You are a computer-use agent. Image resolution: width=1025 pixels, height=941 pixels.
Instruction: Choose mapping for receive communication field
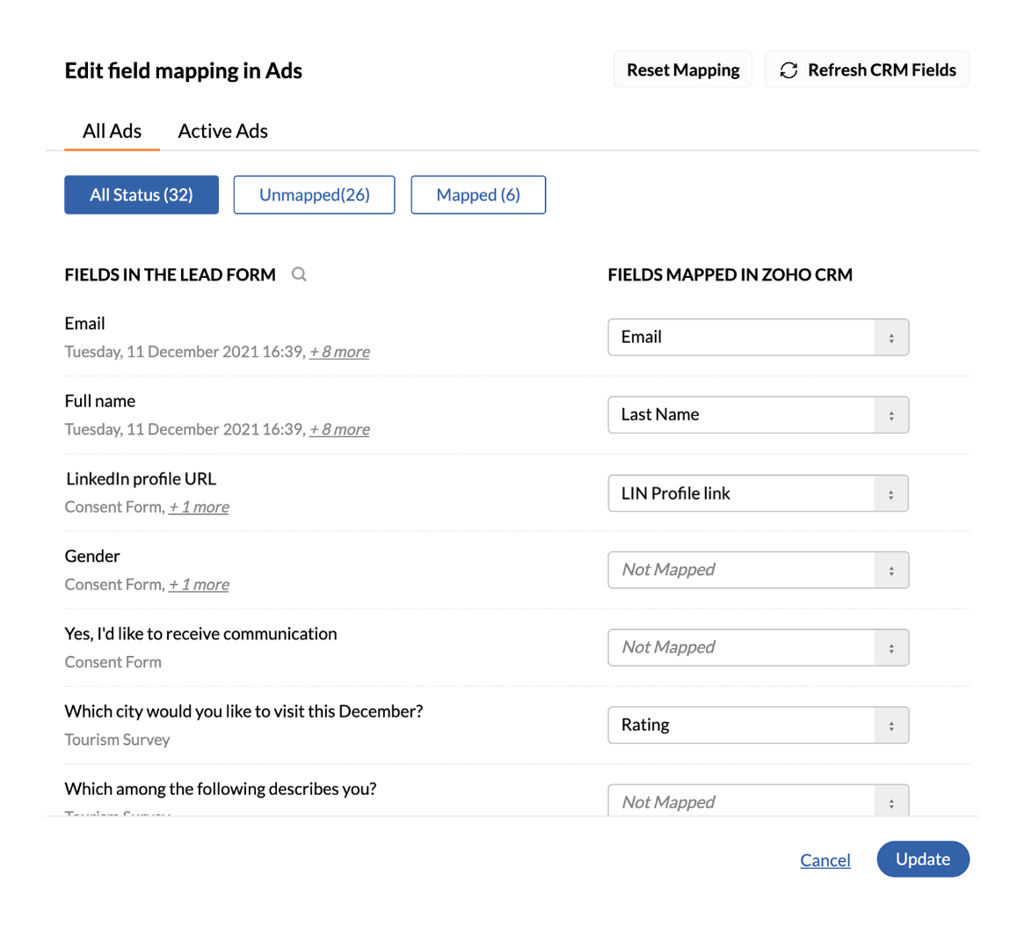point(758,647)
